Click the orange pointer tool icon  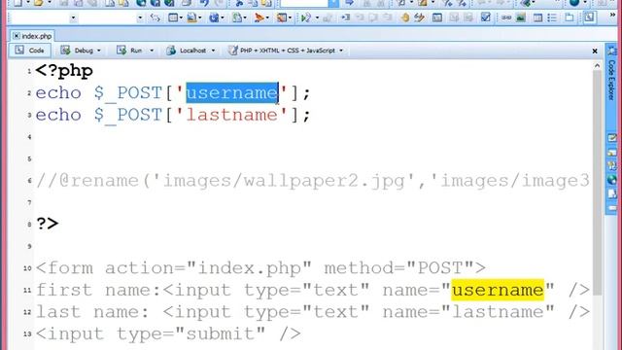tap(259, 17)
